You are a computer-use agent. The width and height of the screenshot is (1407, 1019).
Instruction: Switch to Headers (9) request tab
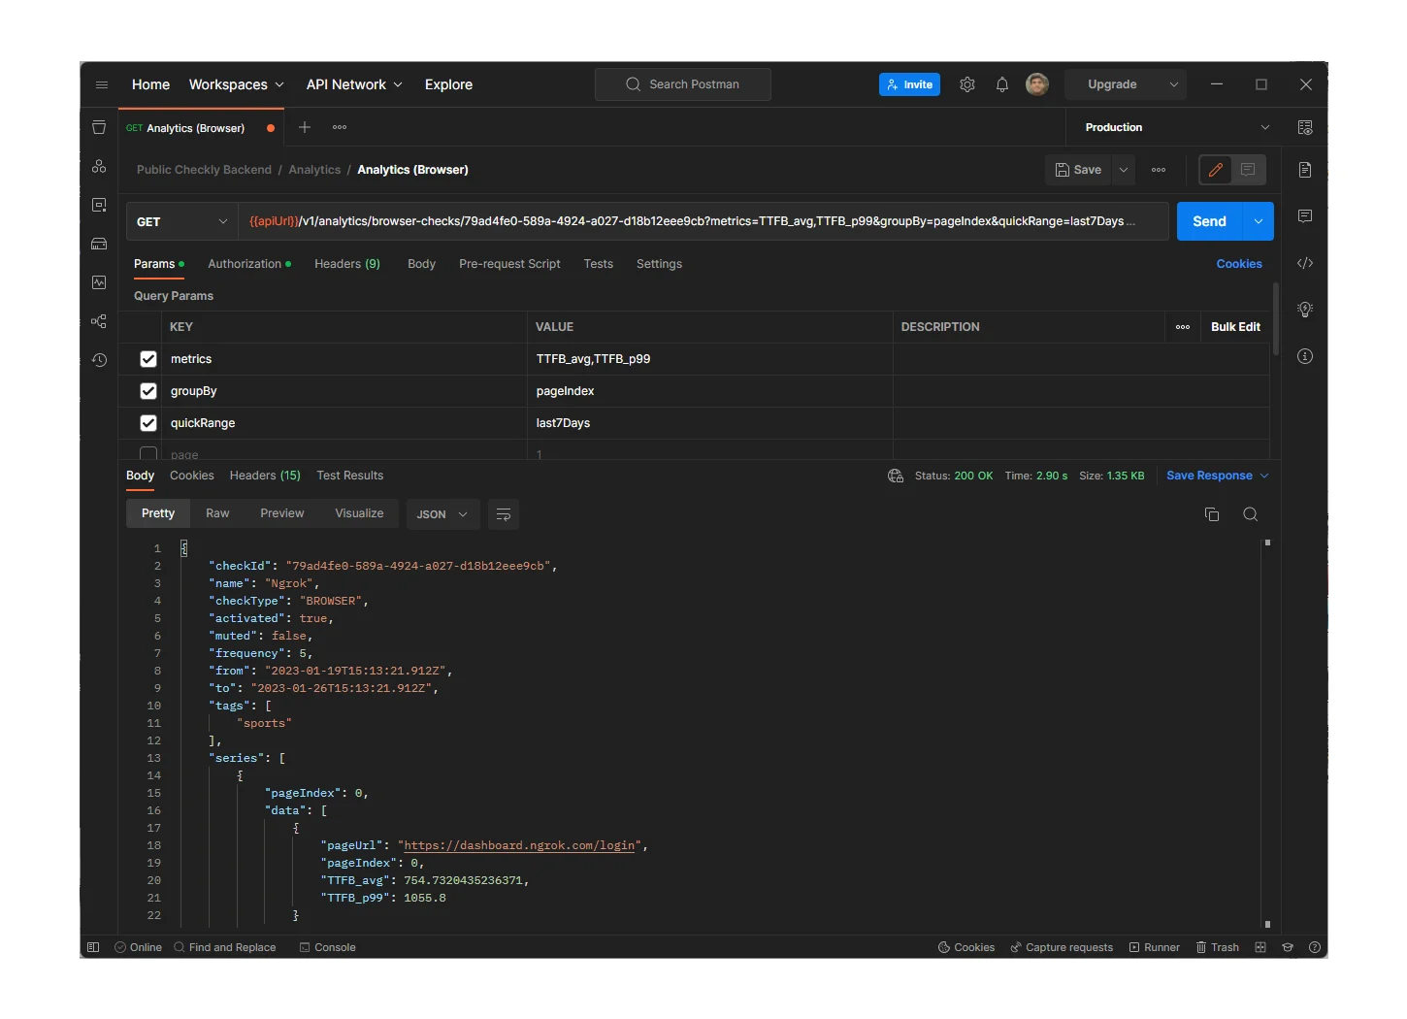[x=347, y=264]
